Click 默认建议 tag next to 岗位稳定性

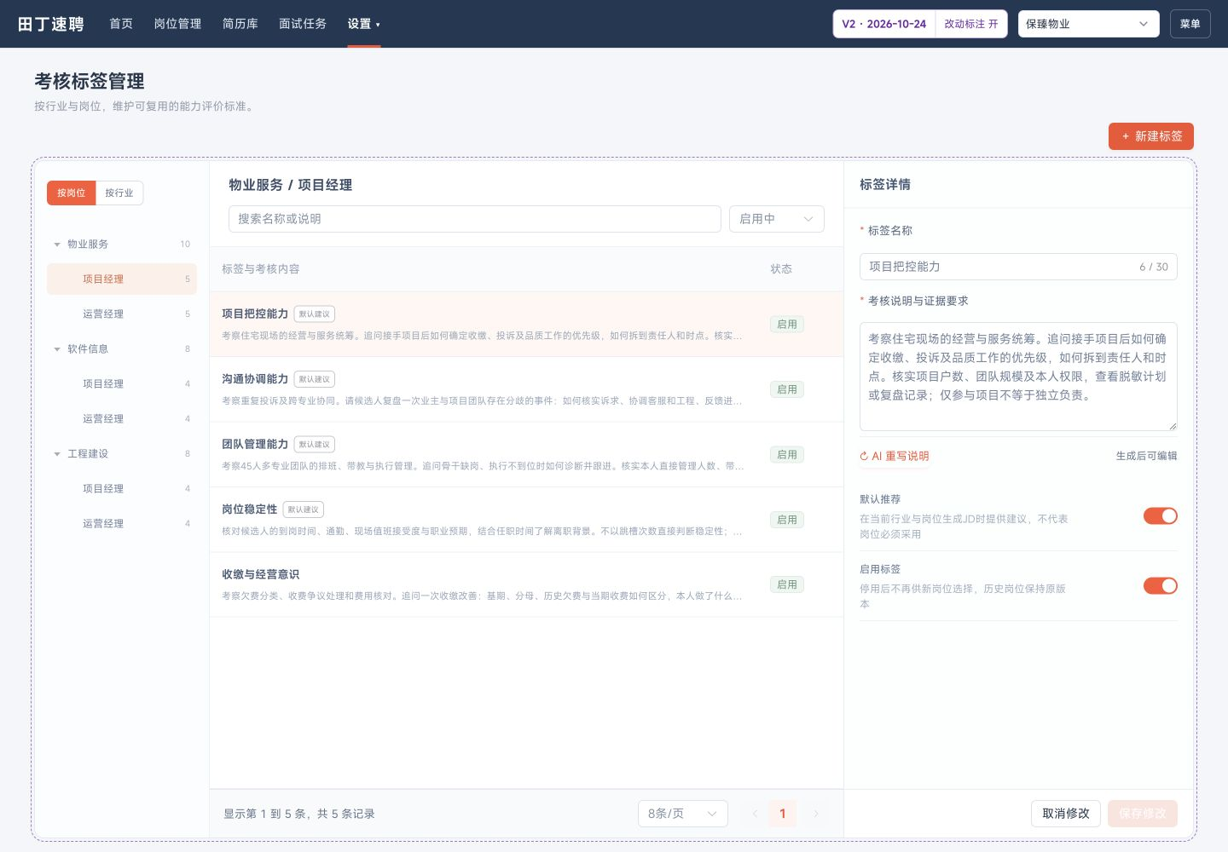(x=304, y=509)
